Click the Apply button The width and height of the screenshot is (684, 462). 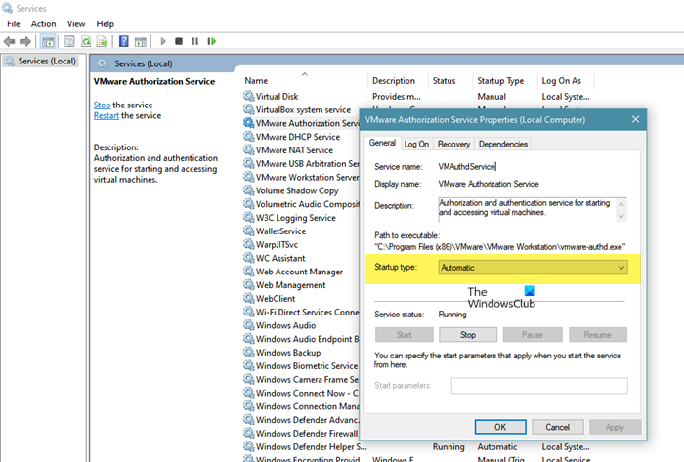click(x=615, y=427)
